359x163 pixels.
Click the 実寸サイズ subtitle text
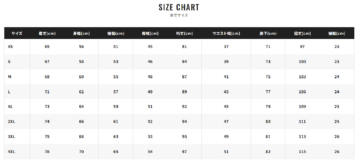tap(179, 15)
